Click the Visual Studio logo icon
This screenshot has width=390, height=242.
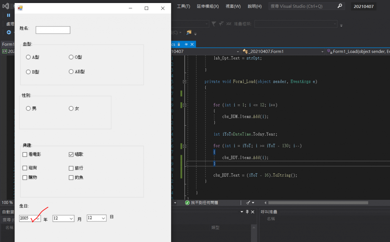(6, 6)
